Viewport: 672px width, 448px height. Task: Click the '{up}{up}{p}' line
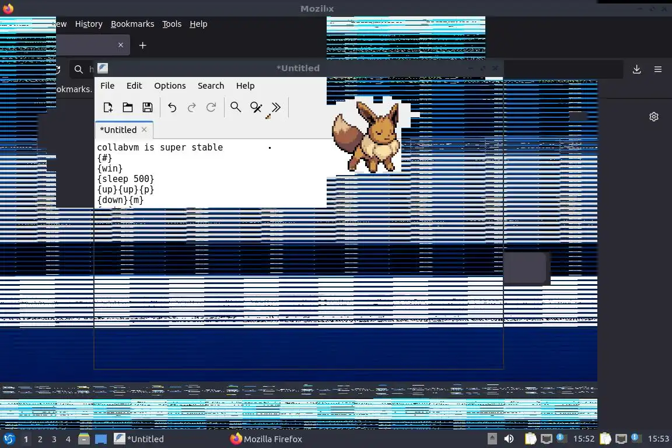(125, 190)
